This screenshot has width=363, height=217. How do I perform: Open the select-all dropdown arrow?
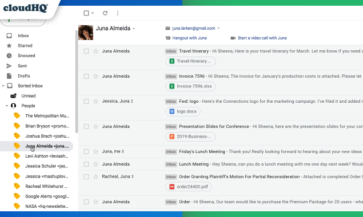pos(93,13)
